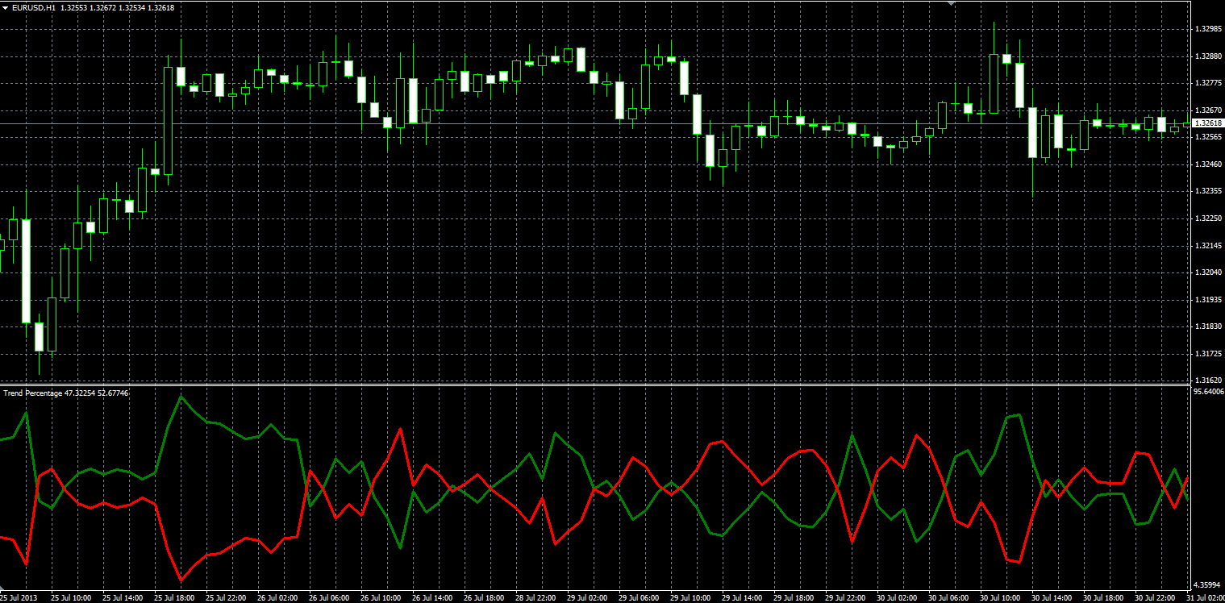The image size is (1225, 603).
Task: Click the 1.32880 price scale label
Action: 1206,56
